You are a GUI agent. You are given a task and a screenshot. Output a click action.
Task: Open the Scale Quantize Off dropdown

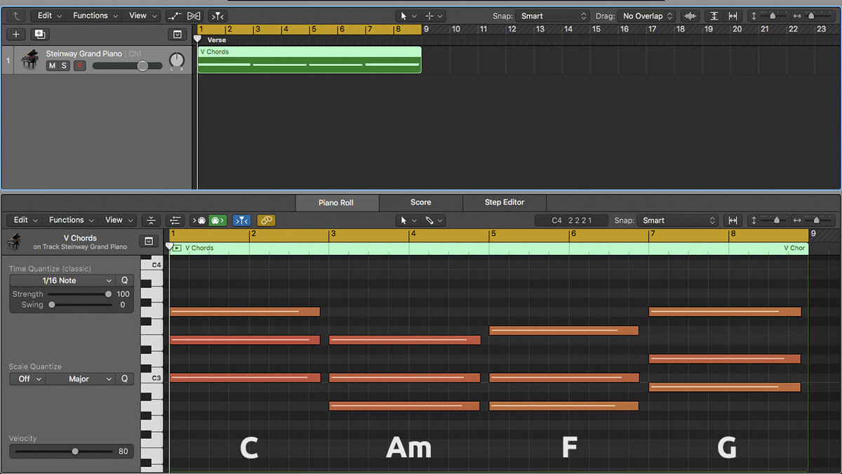point(27,378)
